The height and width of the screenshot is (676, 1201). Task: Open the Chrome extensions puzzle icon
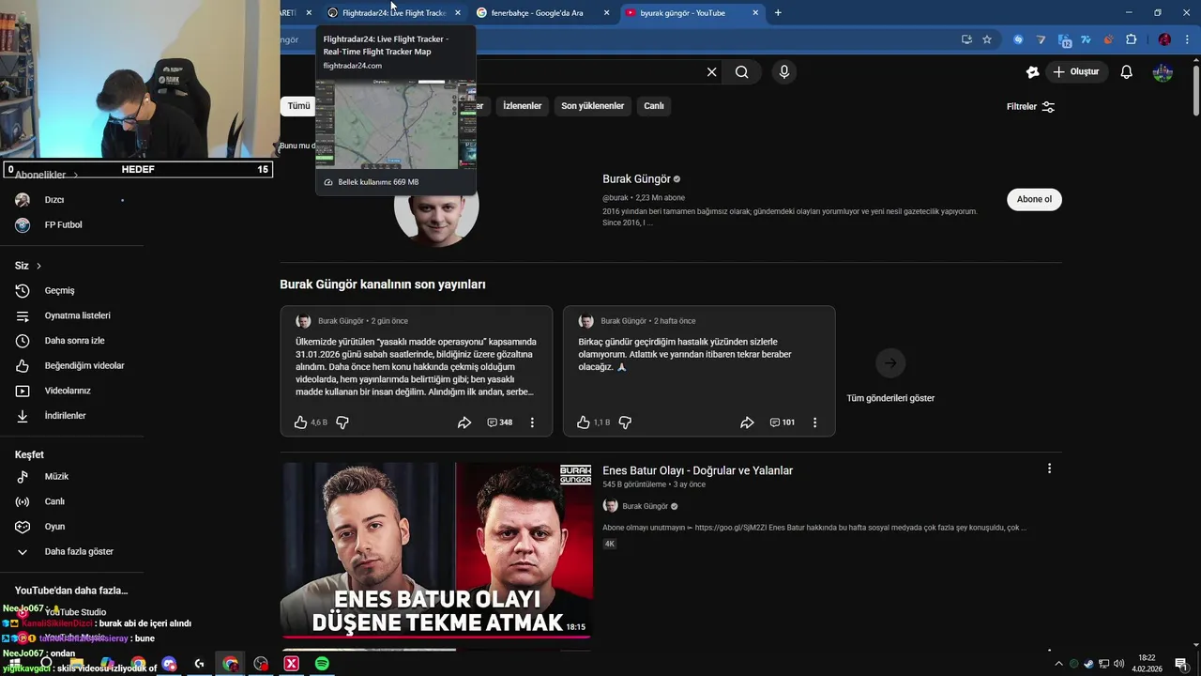(1131, 39)
